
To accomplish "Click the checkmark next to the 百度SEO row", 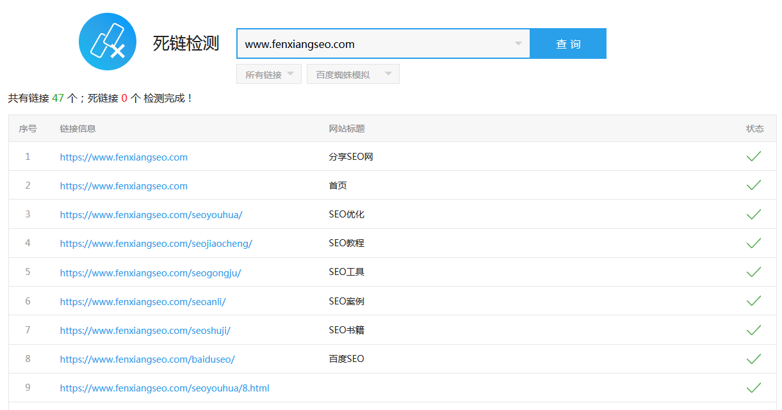I will (x=754, y=358).
